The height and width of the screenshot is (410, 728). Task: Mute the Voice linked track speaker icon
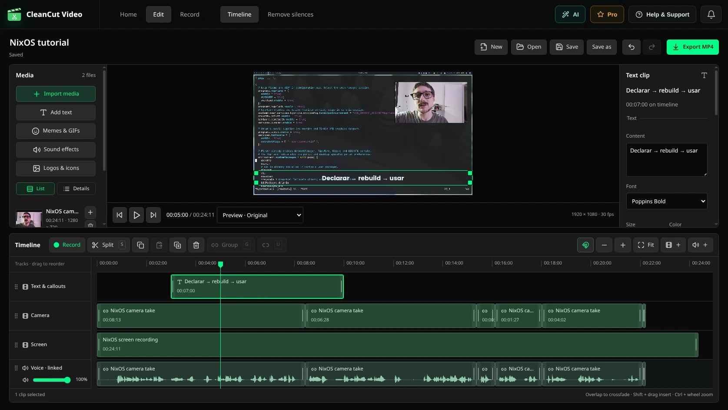coord(25,380)
